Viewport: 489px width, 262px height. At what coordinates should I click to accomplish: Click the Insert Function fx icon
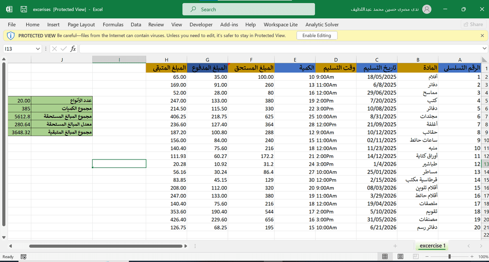pos(73,49)
